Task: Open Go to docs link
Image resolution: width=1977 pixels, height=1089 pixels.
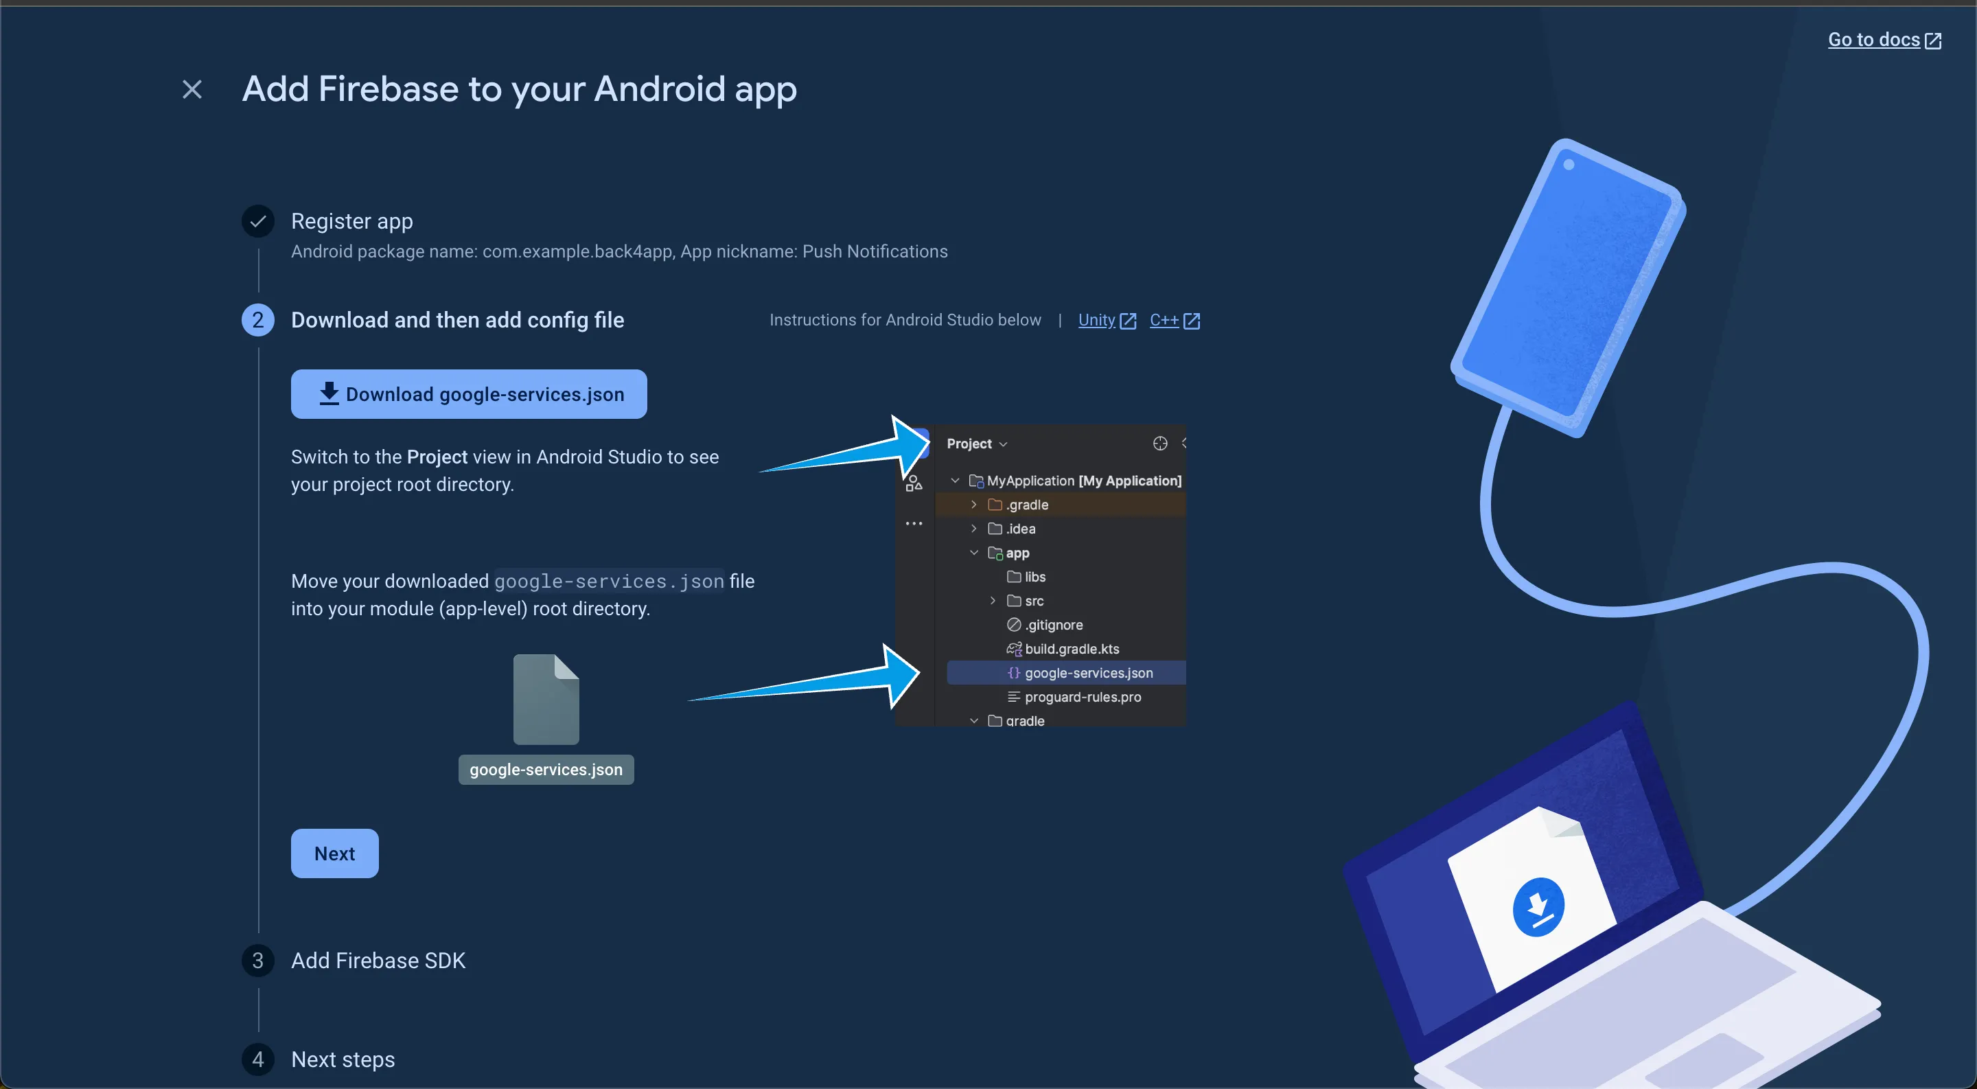Action: point(1884,40)
